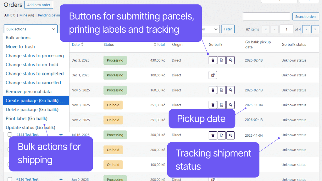Print label icon in Jul 16, 2025 row
This screenshot has width=322, height=181.
coord(222,135)
